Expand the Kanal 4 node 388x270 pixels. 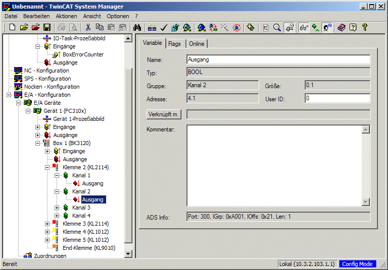pyautogui.click(x=57, y=216)
